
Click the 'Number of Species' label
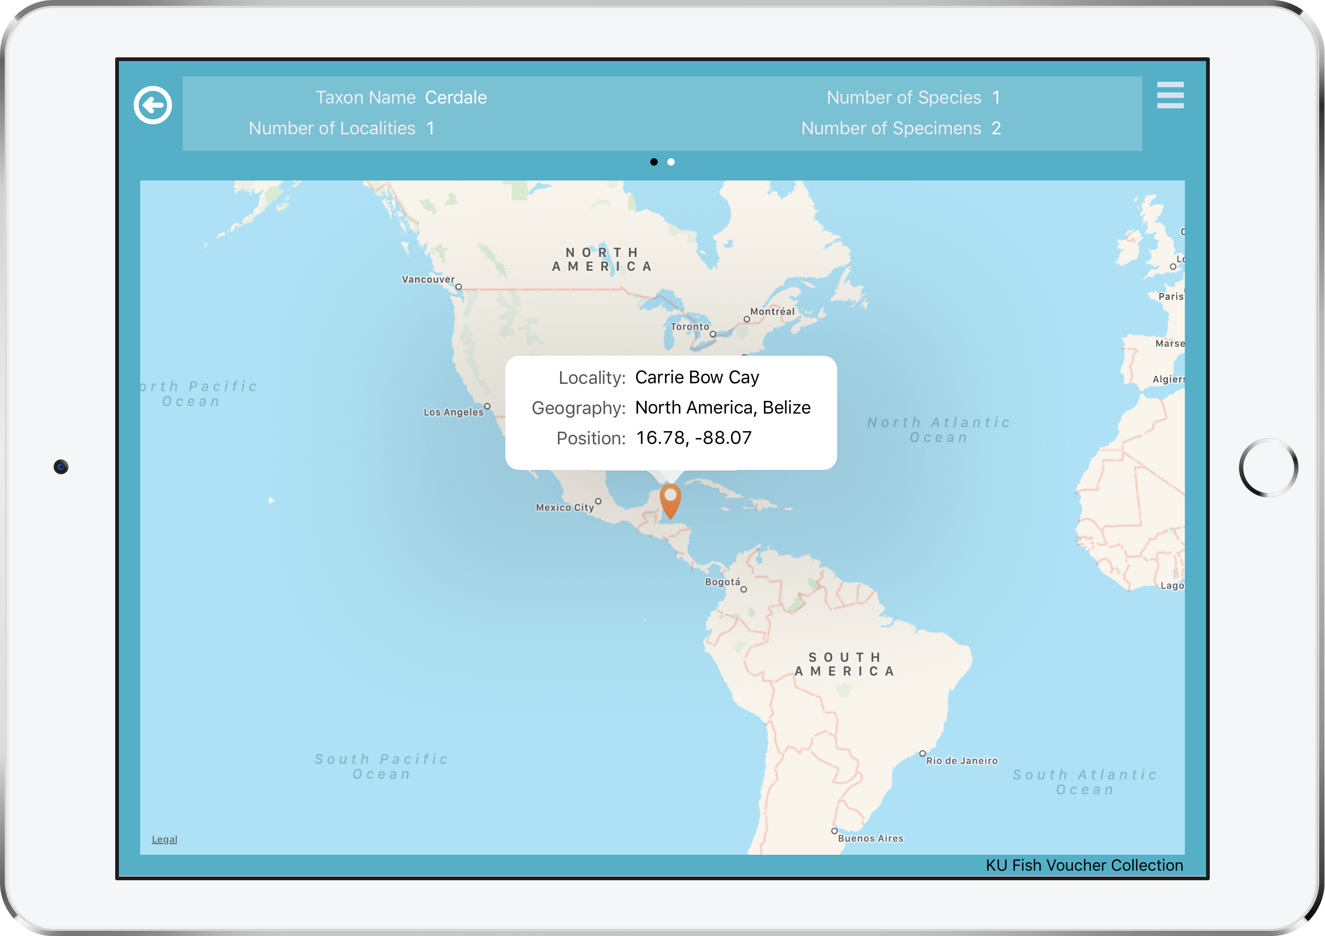pos(904,98)
